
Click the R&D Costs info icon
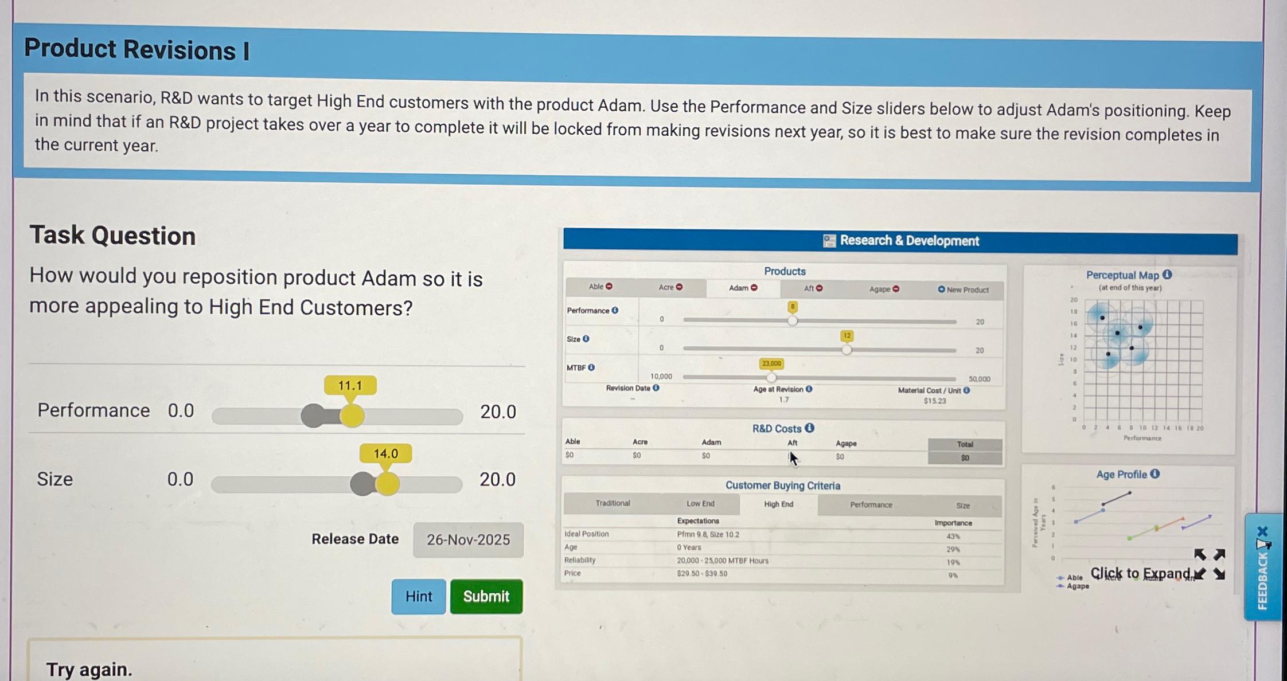coord(809,428)
